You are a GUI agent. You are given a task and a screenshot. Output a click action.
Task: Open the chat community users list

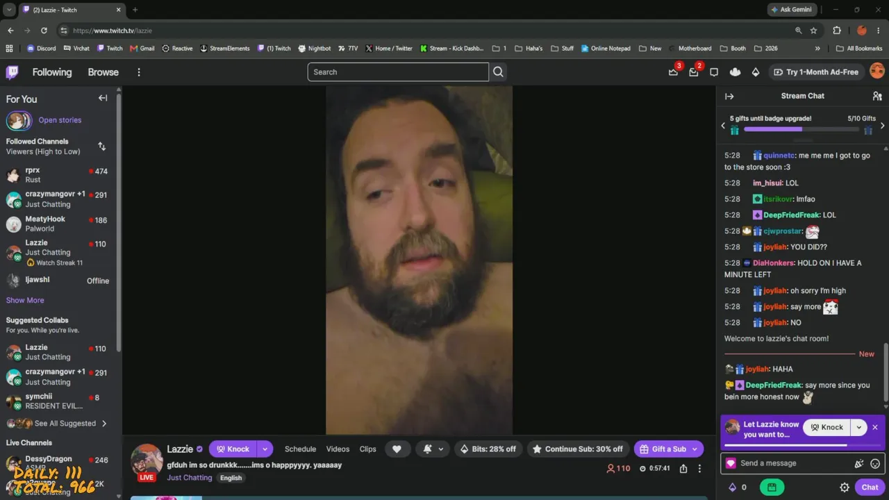point(877,97)
